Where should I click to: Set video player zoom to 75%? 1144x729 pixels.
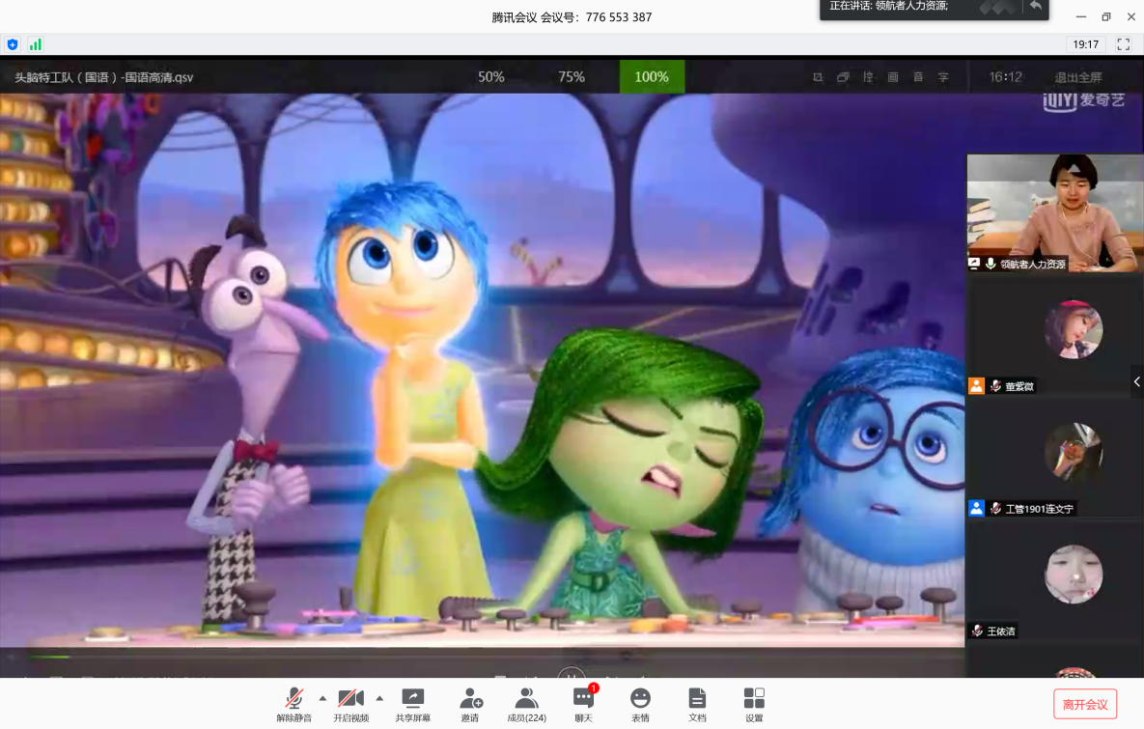pos(572,76)
